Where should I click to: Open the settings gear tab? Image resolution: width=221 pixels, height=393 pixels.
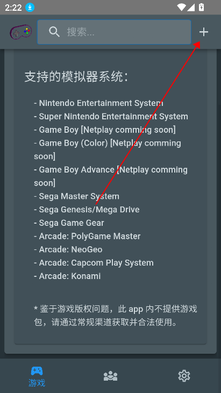point(184,376)
